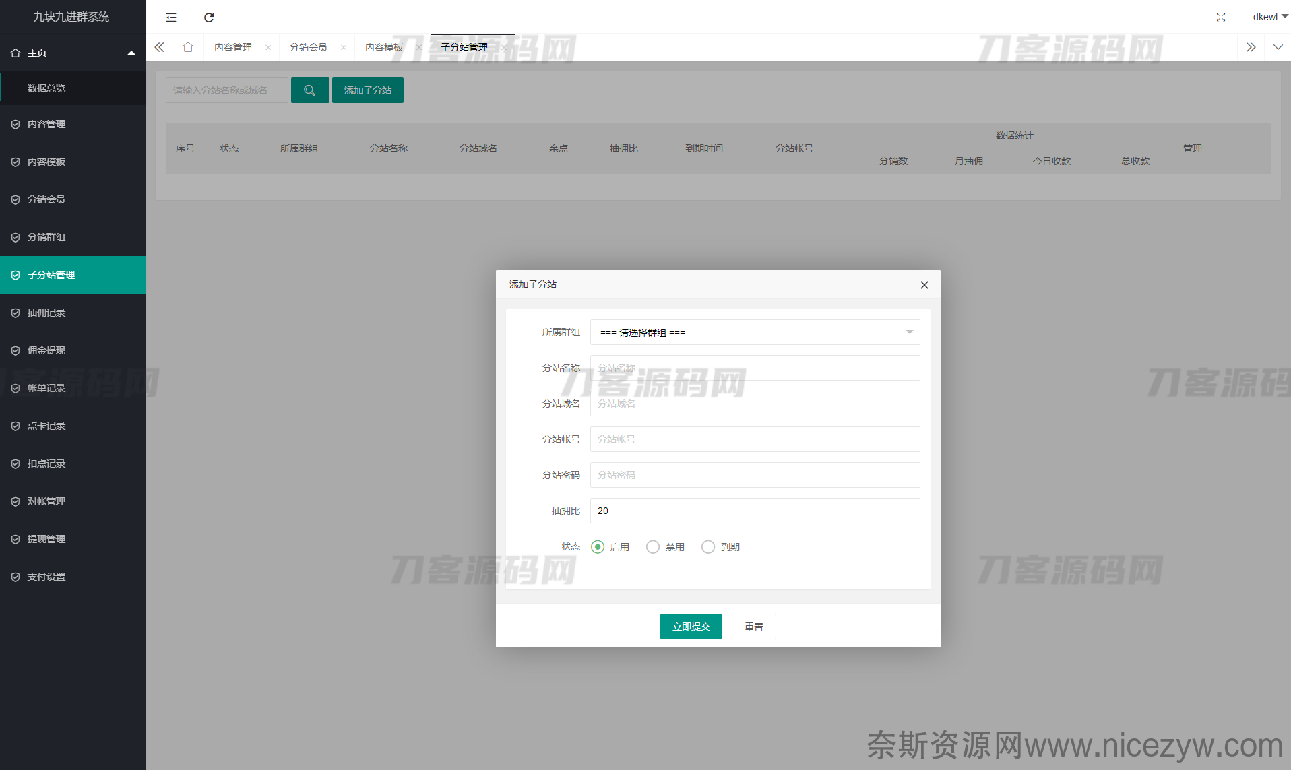Viewport: 1291px width, 770px height.
Task: Close the 内容模板 tab
Action: [x=419, y=47]
